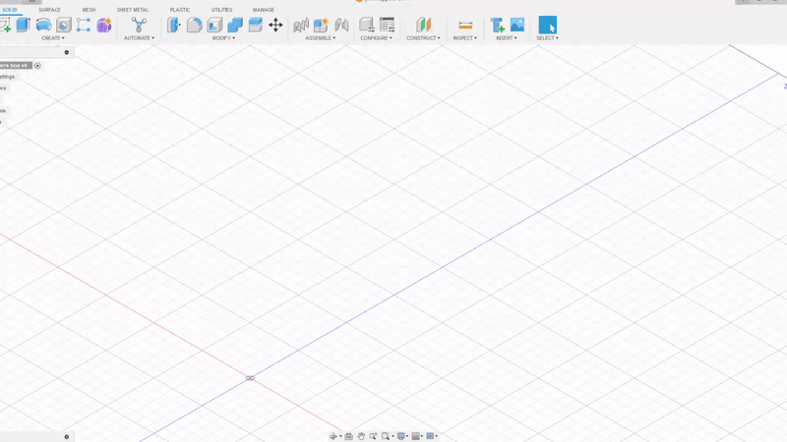Activate the Select arrow tool
Viewport: 787px width, 442px height.
pos(547,25)
